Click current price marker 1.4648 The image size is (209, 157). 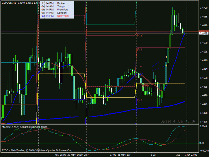(204, 33)
